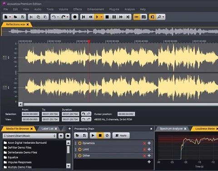Screen dimensions: 218x171
Task: Open the Undo history dropdown
Action: [58, 17]
